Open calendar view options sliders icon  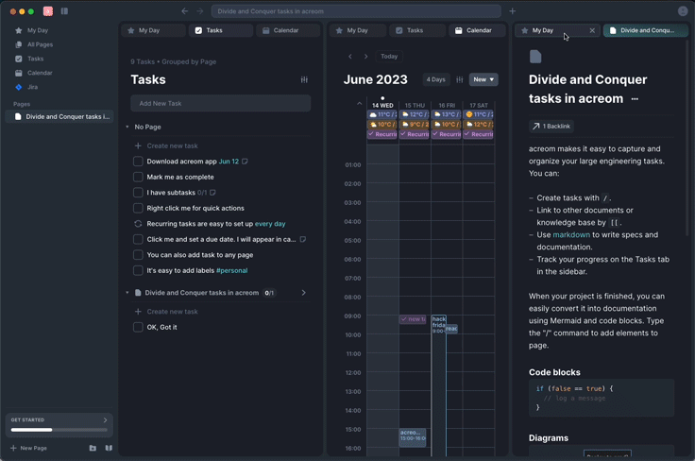pyautogui.click(x=460, y=79)
